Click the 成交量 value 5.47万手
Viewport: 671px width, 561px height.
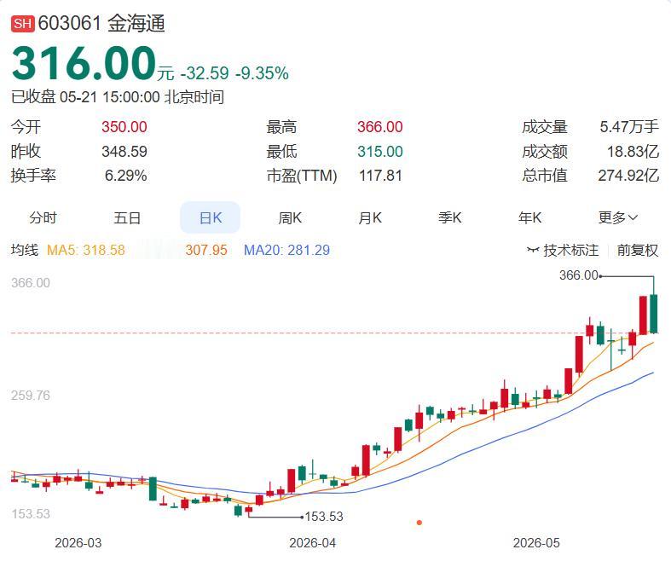click(x=629, y=127)
